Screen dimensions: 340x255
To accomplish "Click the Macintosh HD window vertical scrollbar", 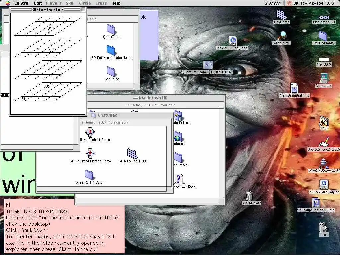I will point(221,153).
